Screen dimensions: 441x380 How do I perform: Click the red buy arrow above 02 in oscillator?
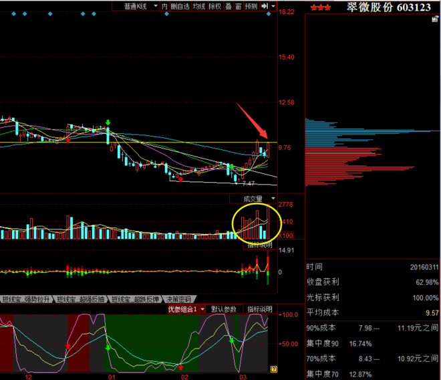click(180, 367)
